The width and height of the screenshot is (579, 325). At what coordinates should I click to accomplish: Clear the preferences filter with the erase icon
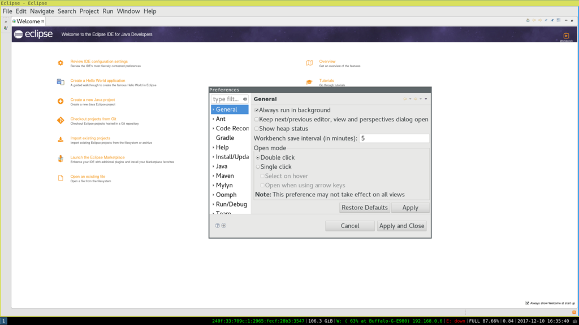point(245,99)
